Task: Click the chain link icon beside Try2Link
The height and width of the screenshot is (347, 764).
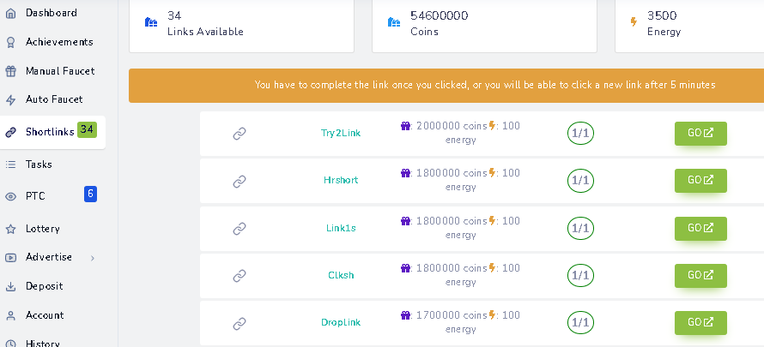Action: pos(240,134)
